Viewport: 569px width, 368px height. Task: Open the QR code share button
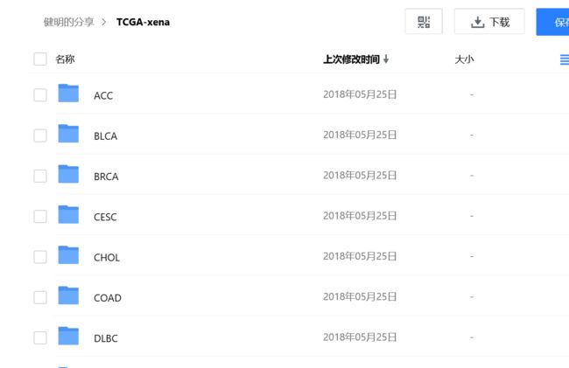coord(424,22)
